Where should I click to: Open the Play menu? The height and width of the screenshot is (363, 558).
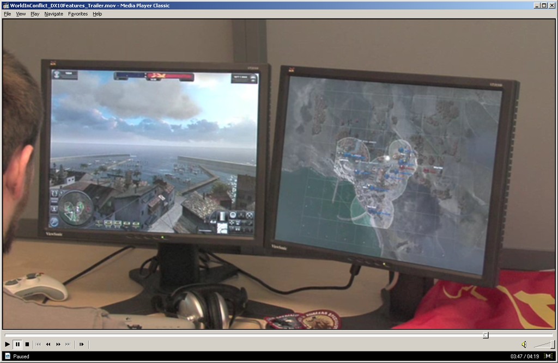tap(35, 14)
